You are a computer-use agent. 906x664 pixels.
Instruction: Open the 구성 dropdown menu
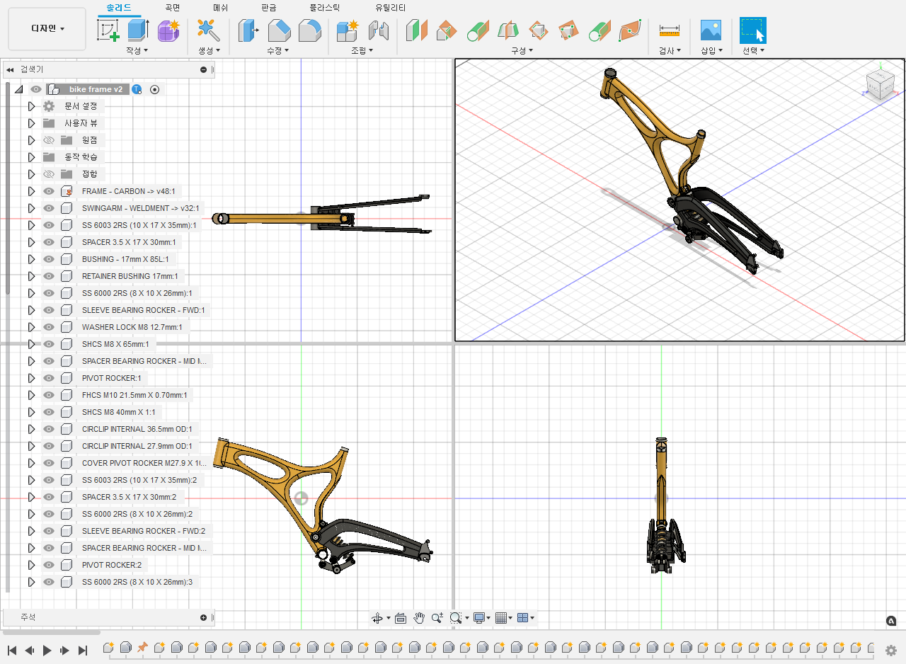(x=522, y=50)
